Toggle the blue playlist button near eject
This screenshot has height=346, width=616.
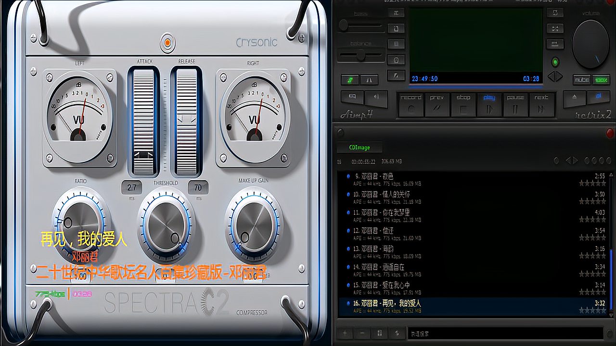(599, 98)
